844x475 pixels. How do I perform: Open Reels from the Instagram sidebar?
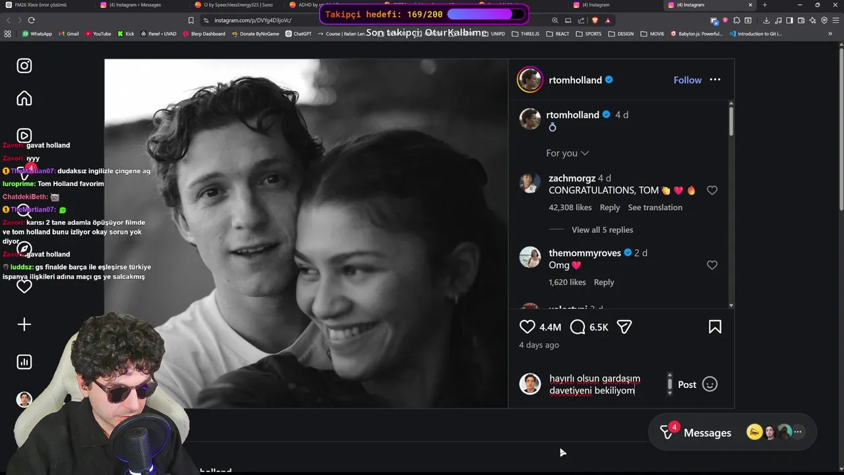24,135
